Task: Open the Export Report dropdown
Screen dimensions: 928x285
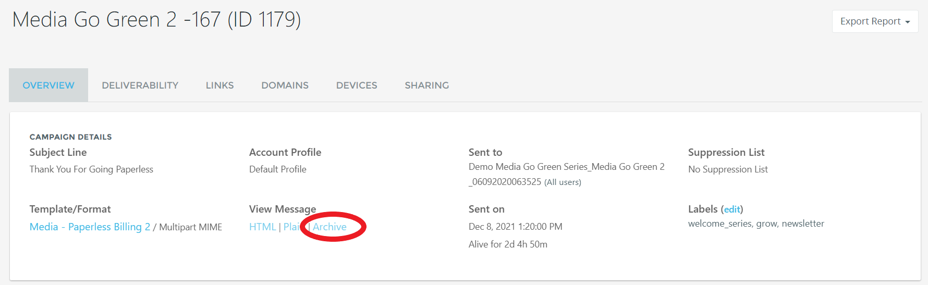Action: (x=874, y=21)
